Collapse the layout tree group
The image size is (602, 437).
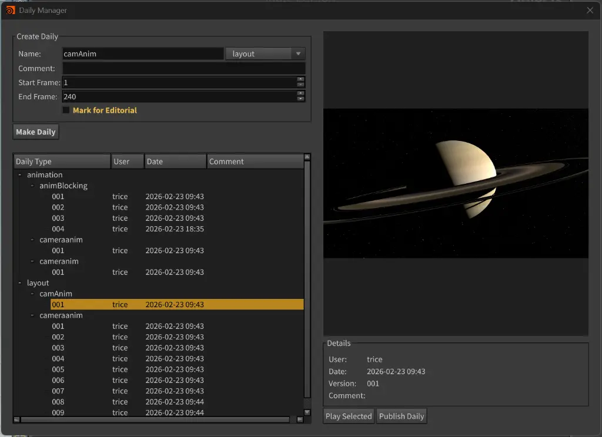[x=20, y=283]
